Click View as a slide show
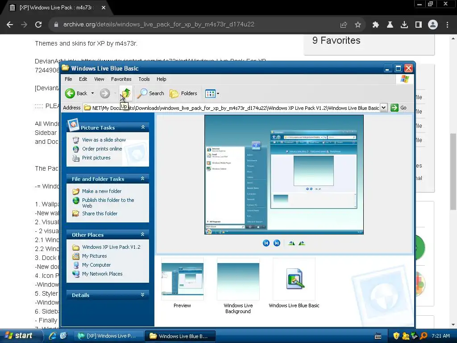 coord(104,140)
